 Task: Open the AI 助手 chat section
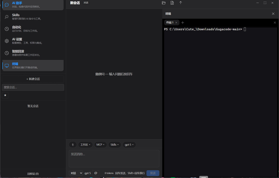tap(33, 5)
